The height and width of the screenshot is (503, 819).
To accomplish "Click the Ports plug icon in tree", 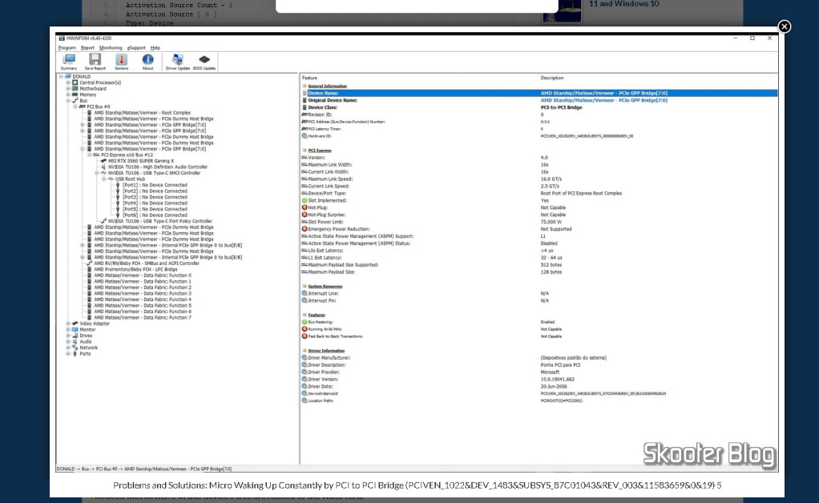I will tap(75, 353).
